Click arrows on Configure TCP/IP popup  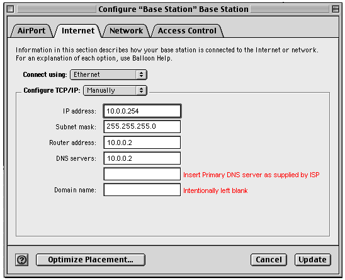141,90
